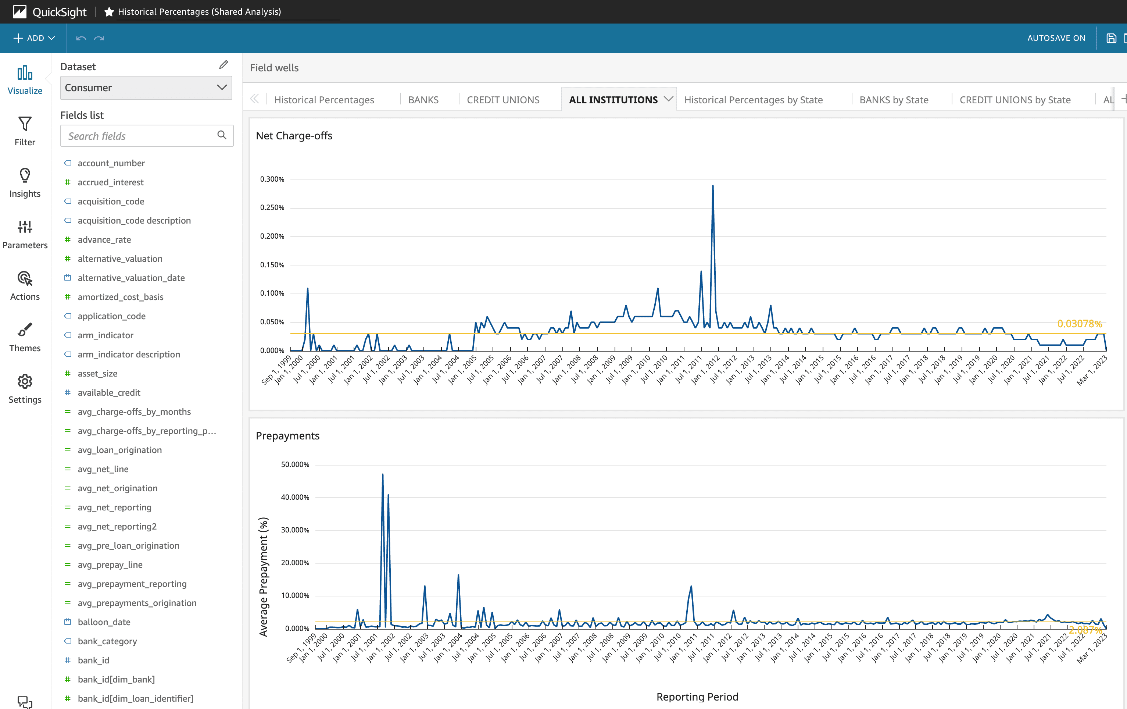Switch to CREDIT UNIONS by State tab
The image size is (1127, 709).
click(1015, 99)
